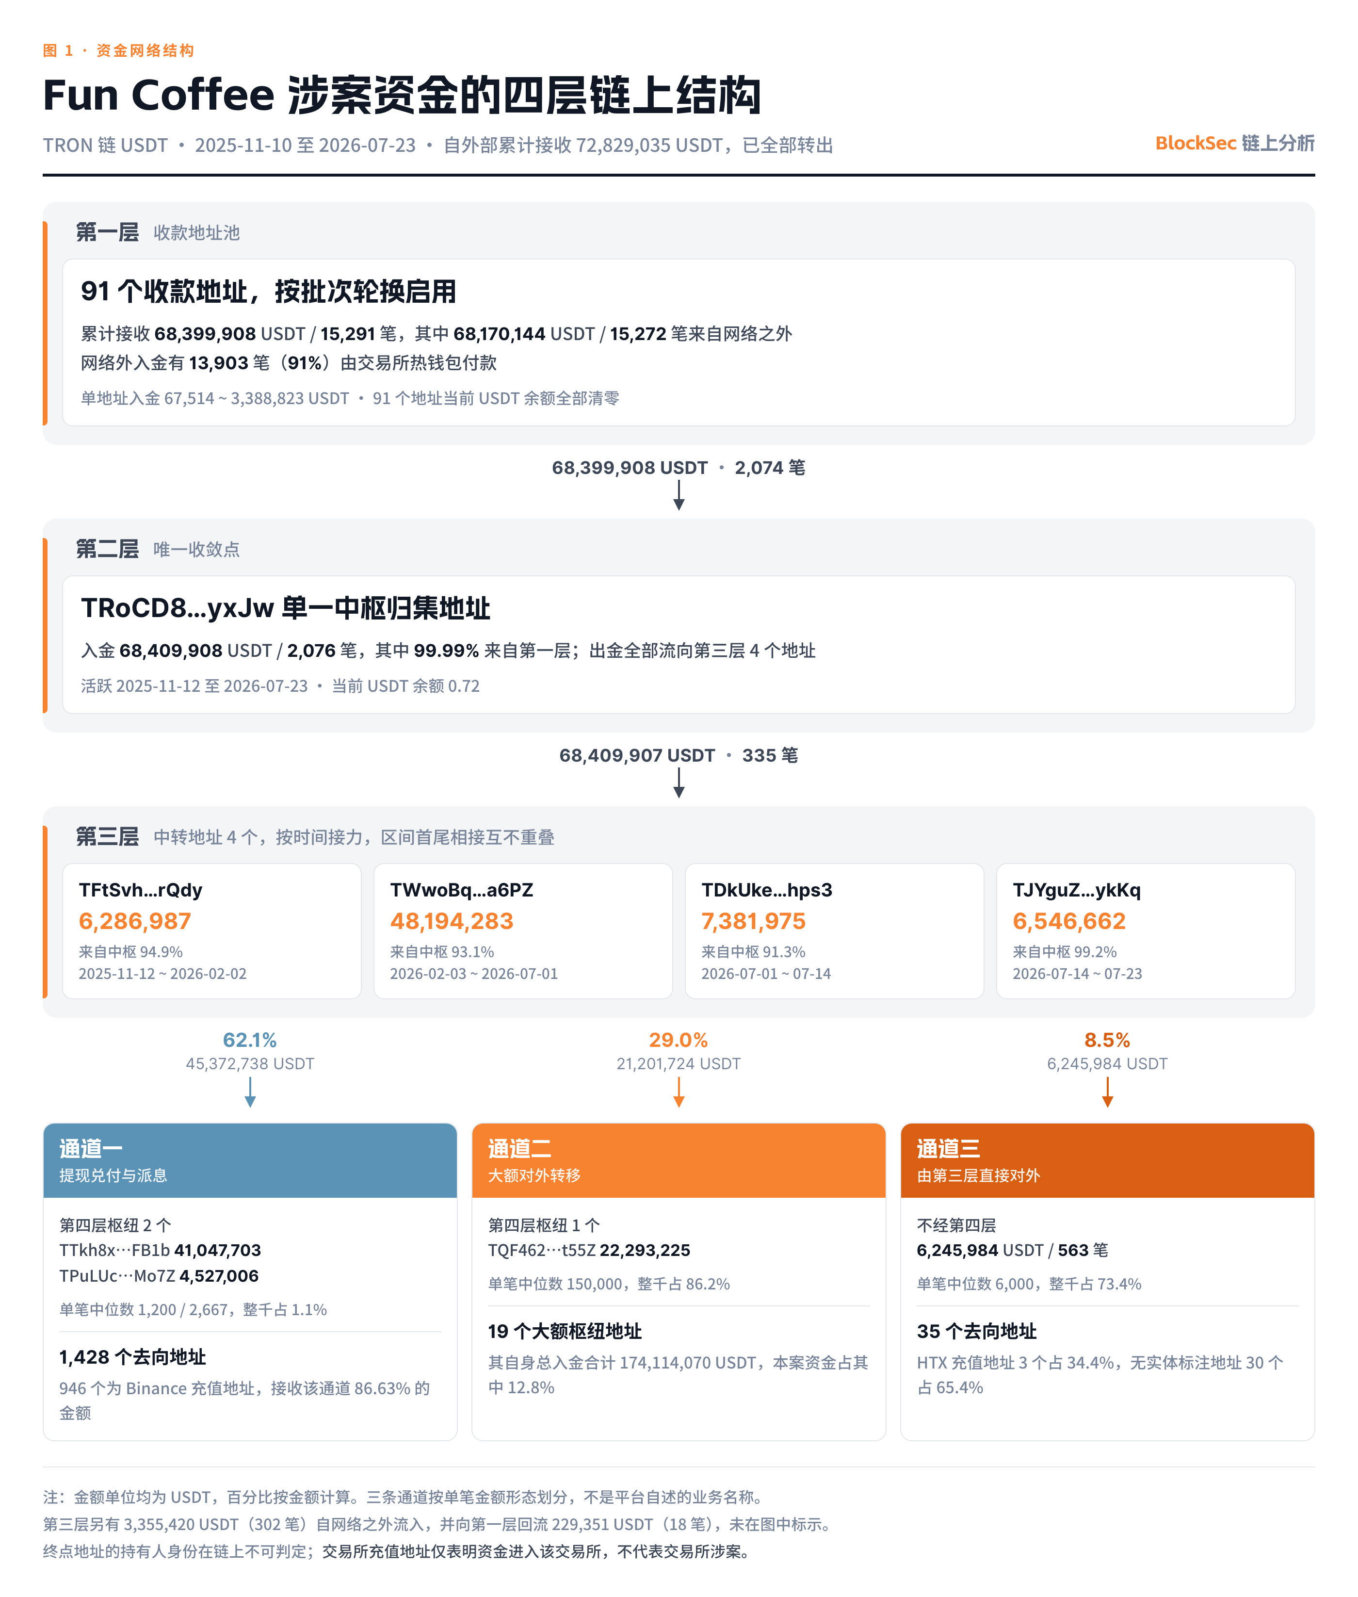1358x1597 pixels.
Task: Click the note starting "活跃 2025-11-12 至 2026-07-23"
Action: (280, 686)
